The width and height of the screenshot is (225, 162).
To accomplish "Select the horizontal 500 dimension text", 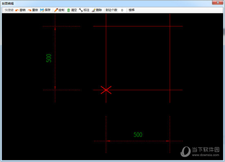I will pos(138,135).
